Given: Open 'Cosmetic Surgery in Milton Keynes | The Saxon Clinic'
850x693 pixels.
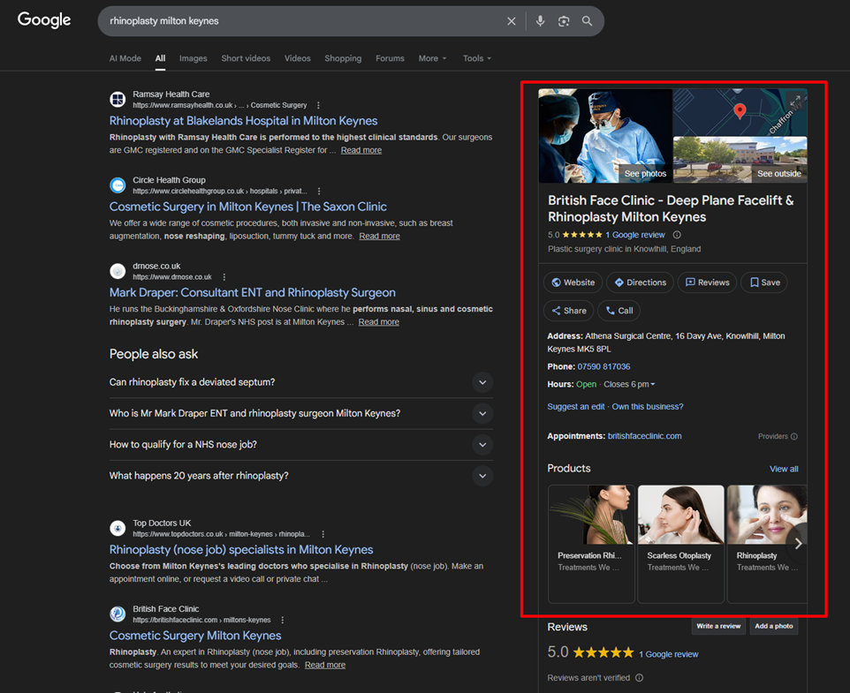Looking at the screenshot, I should (x=248, y=207).
